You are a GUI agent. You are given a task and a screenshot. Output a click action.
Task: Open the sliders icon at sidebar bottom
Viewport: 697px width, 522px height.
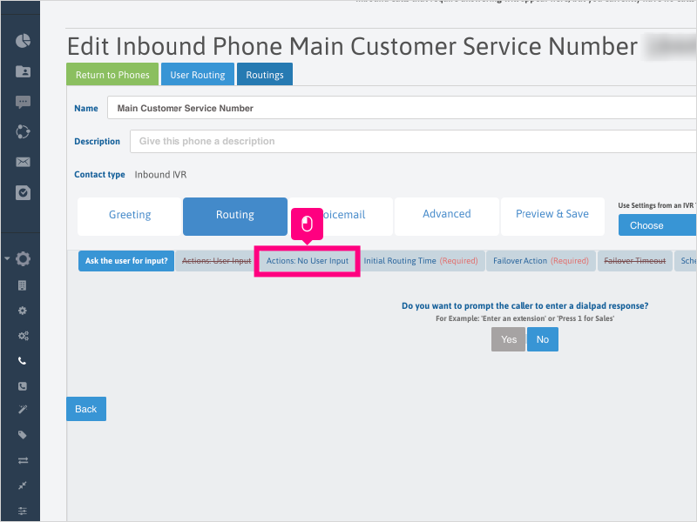23,511
